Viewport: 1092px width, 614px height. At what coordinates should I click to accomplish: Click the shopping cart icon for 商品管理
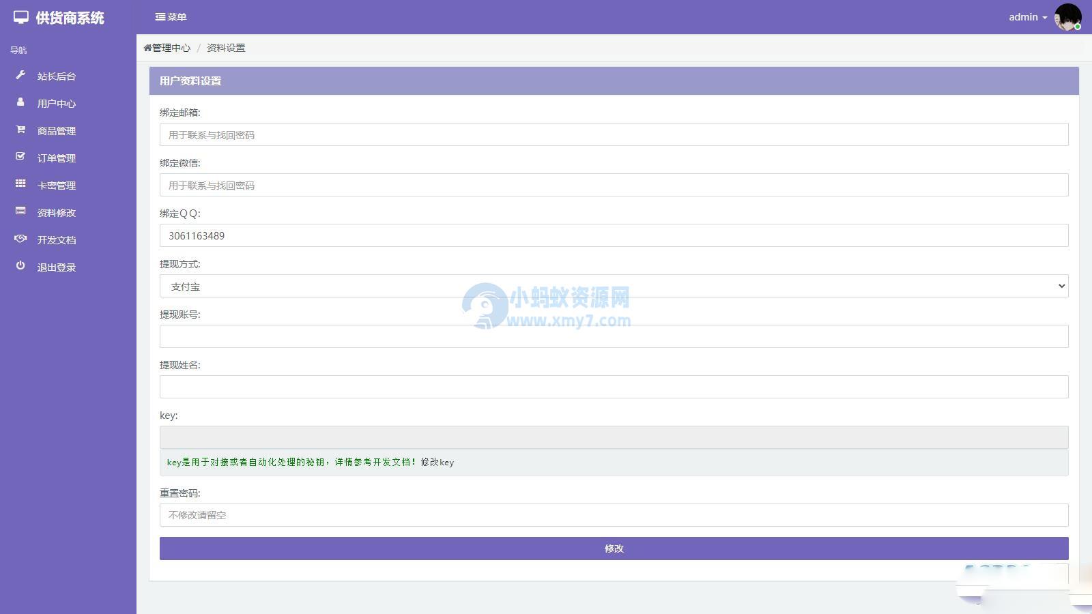pyautogui.click(x=20, y=130)
